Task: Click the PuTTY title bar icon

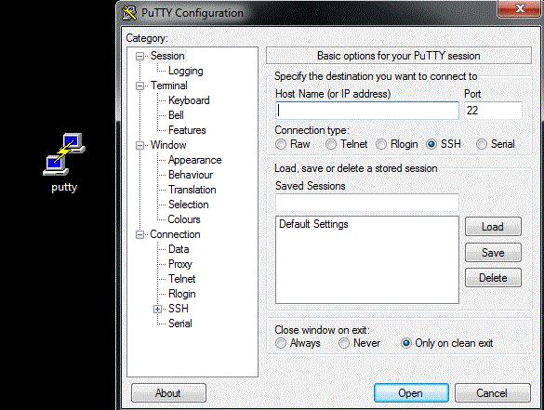Action: click(129, 13)
